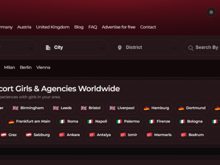Viewport: 220px width, 165px height.
Task: Click the building icon beside City
Action: (x=48, y=48)
